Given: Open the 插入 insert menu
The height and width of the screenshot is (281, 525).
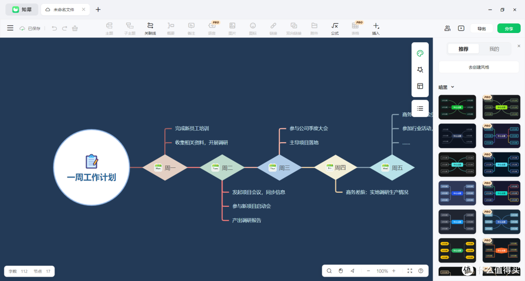Looking at the screenshot, I should 376,29.
